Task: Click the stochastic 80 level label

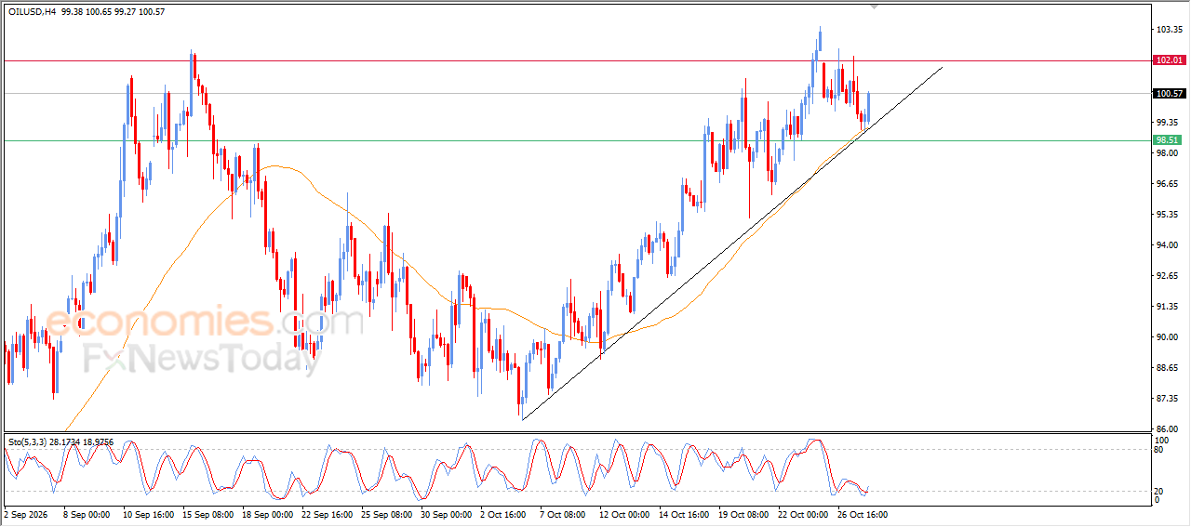Action: [1159, 450]
